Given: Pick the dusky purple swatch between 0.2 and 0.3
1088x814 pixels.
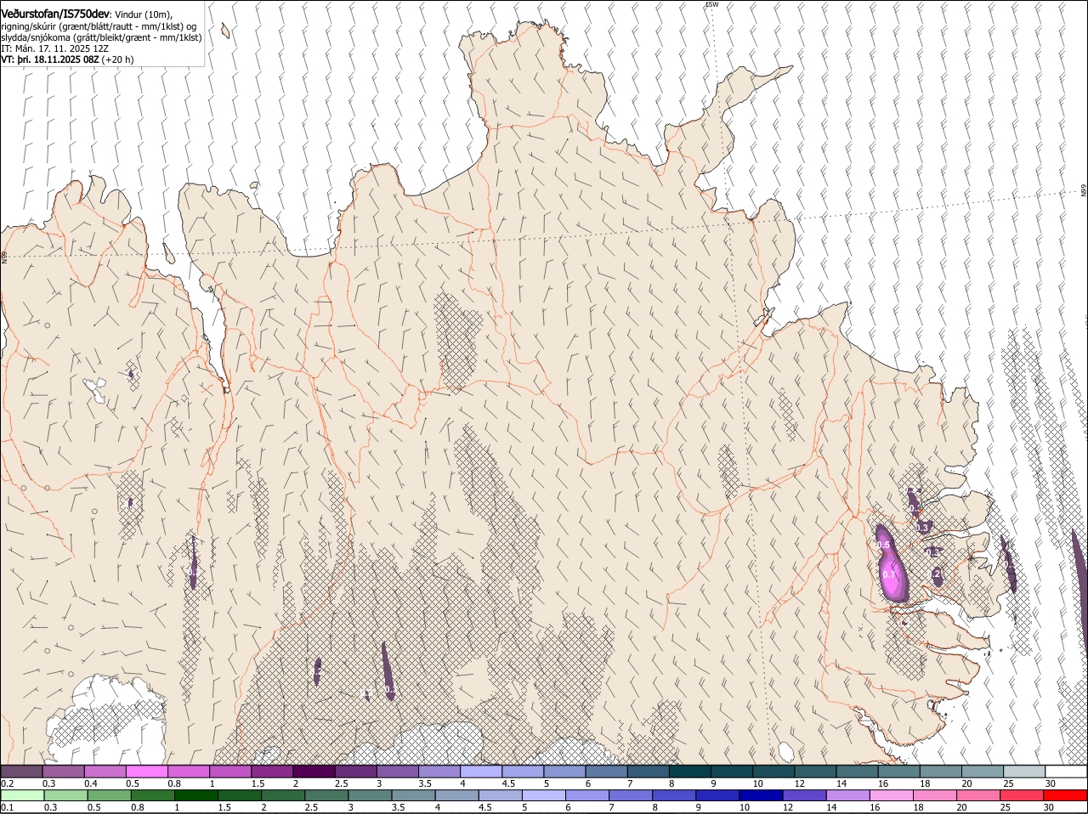Looking at the screenshot, I should (x=21, y=772).
